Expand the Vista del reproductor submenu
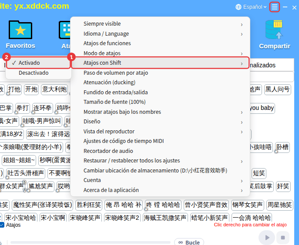The image size is (299, 245). point(160,131)
